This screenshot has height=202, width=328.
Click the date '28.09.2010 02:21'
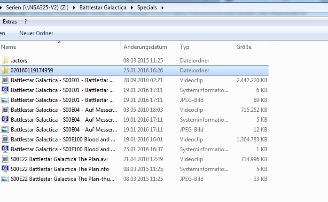point(143,80)
